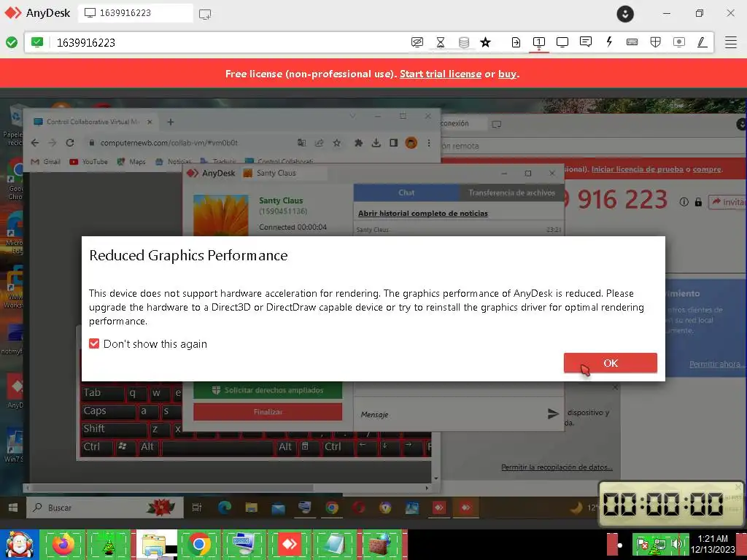Select remote display 1 monitor icon
747x560 pixels.
[x=539, y=42]
